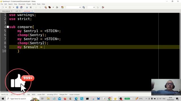This screenshot has width=181, height=101.
Task: Click 'encoding: UTF-8' status entry
Action: point(52,95)
